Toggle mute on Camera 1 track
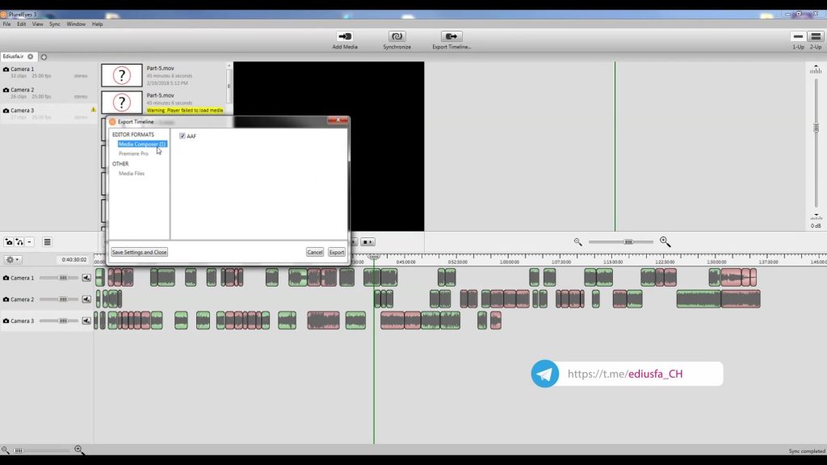Screen dimensions: 827x465 pos(86,278)
